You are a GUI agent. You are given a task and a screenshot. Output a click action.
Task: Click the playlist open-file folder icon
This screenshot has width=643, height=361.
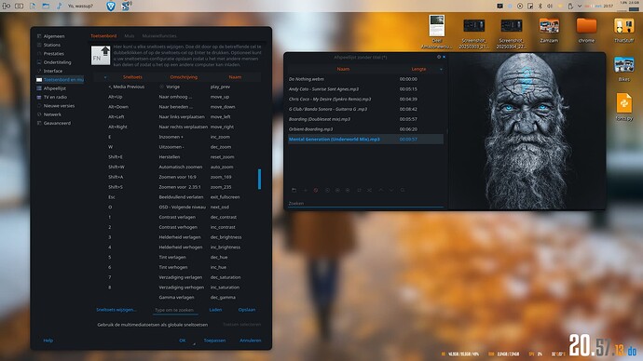(294, 191)
